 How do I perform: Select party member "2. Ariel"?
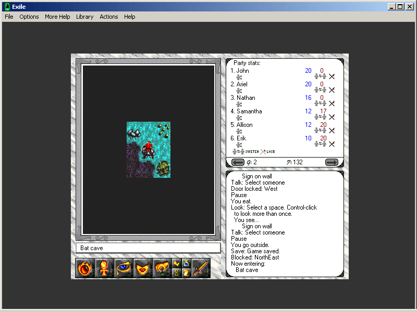click(239, 84)
